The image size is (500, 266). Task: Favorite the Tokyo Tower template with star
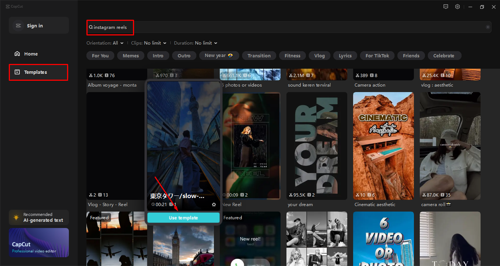[214, 205]
